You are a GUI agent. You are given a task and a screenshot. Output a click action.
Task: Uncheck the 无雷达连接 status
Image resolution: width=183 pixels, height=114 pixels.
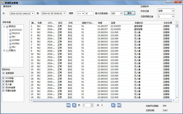(x=3, y=90)
